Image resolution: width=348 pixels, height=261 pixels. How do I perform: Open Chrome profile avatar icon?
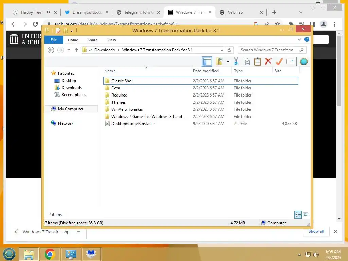324,24
